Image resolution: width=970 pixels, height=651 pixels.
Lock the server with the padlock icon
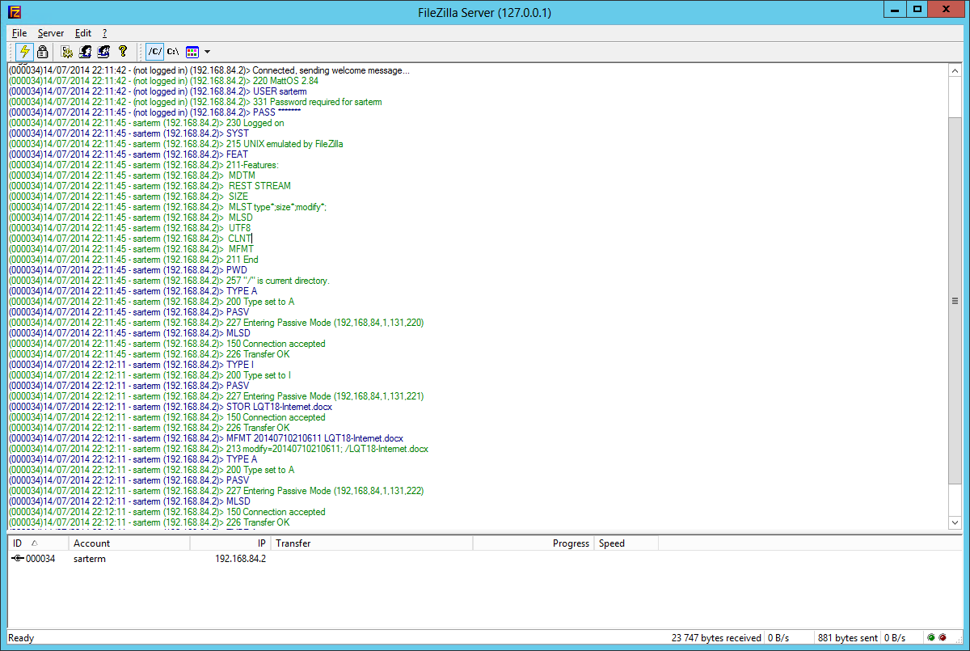pyautogui.click(x=42, y=52)
